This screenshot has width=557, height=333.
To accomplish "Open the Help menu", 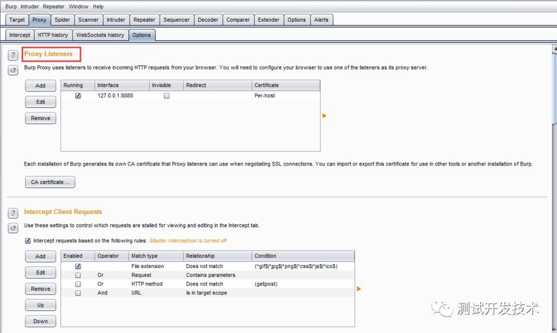I will (x=99, y=6).
